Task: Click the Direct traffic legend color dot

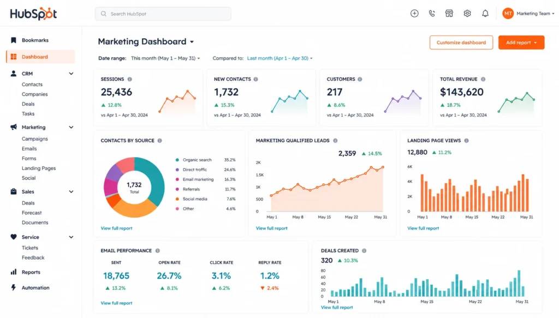Action: click(x=177, y=170)
